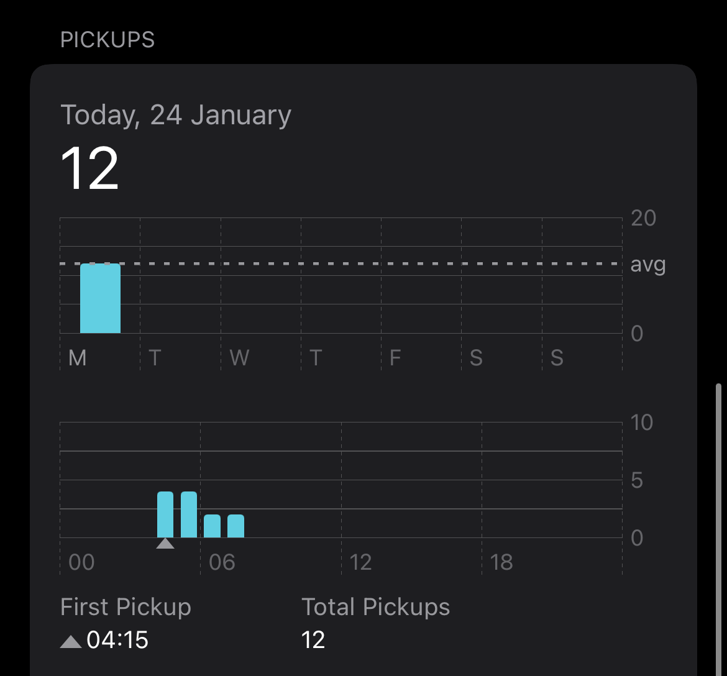Click the 18 hour label on hourly chart
727x676 pixels.
pos(501,562)
